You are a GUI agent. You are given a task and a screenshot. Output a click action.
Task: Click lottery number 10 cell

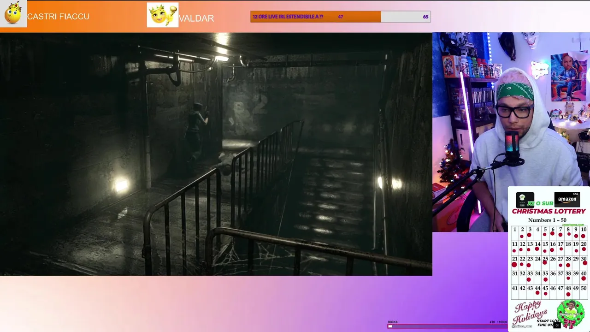point(584,232)
